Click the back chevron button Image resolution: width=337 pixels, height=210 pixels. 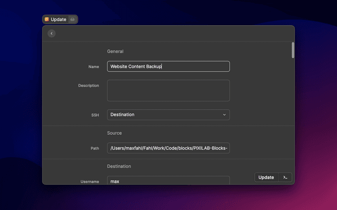[51, 34]
